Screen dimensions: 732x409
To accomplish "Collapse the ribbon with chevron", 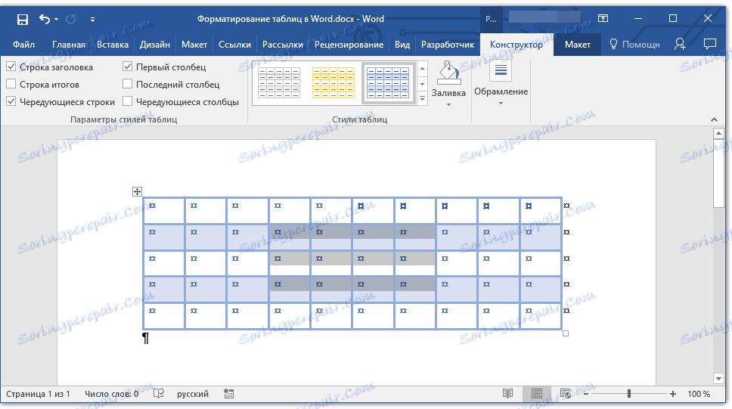I will coord(715,119).
